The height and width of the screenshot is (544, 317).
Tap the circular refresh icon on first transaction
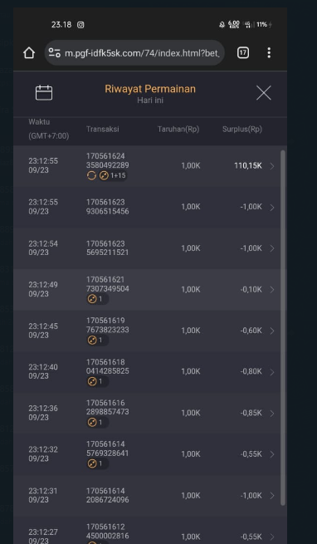pyautogui.click(x=91, y=175)
